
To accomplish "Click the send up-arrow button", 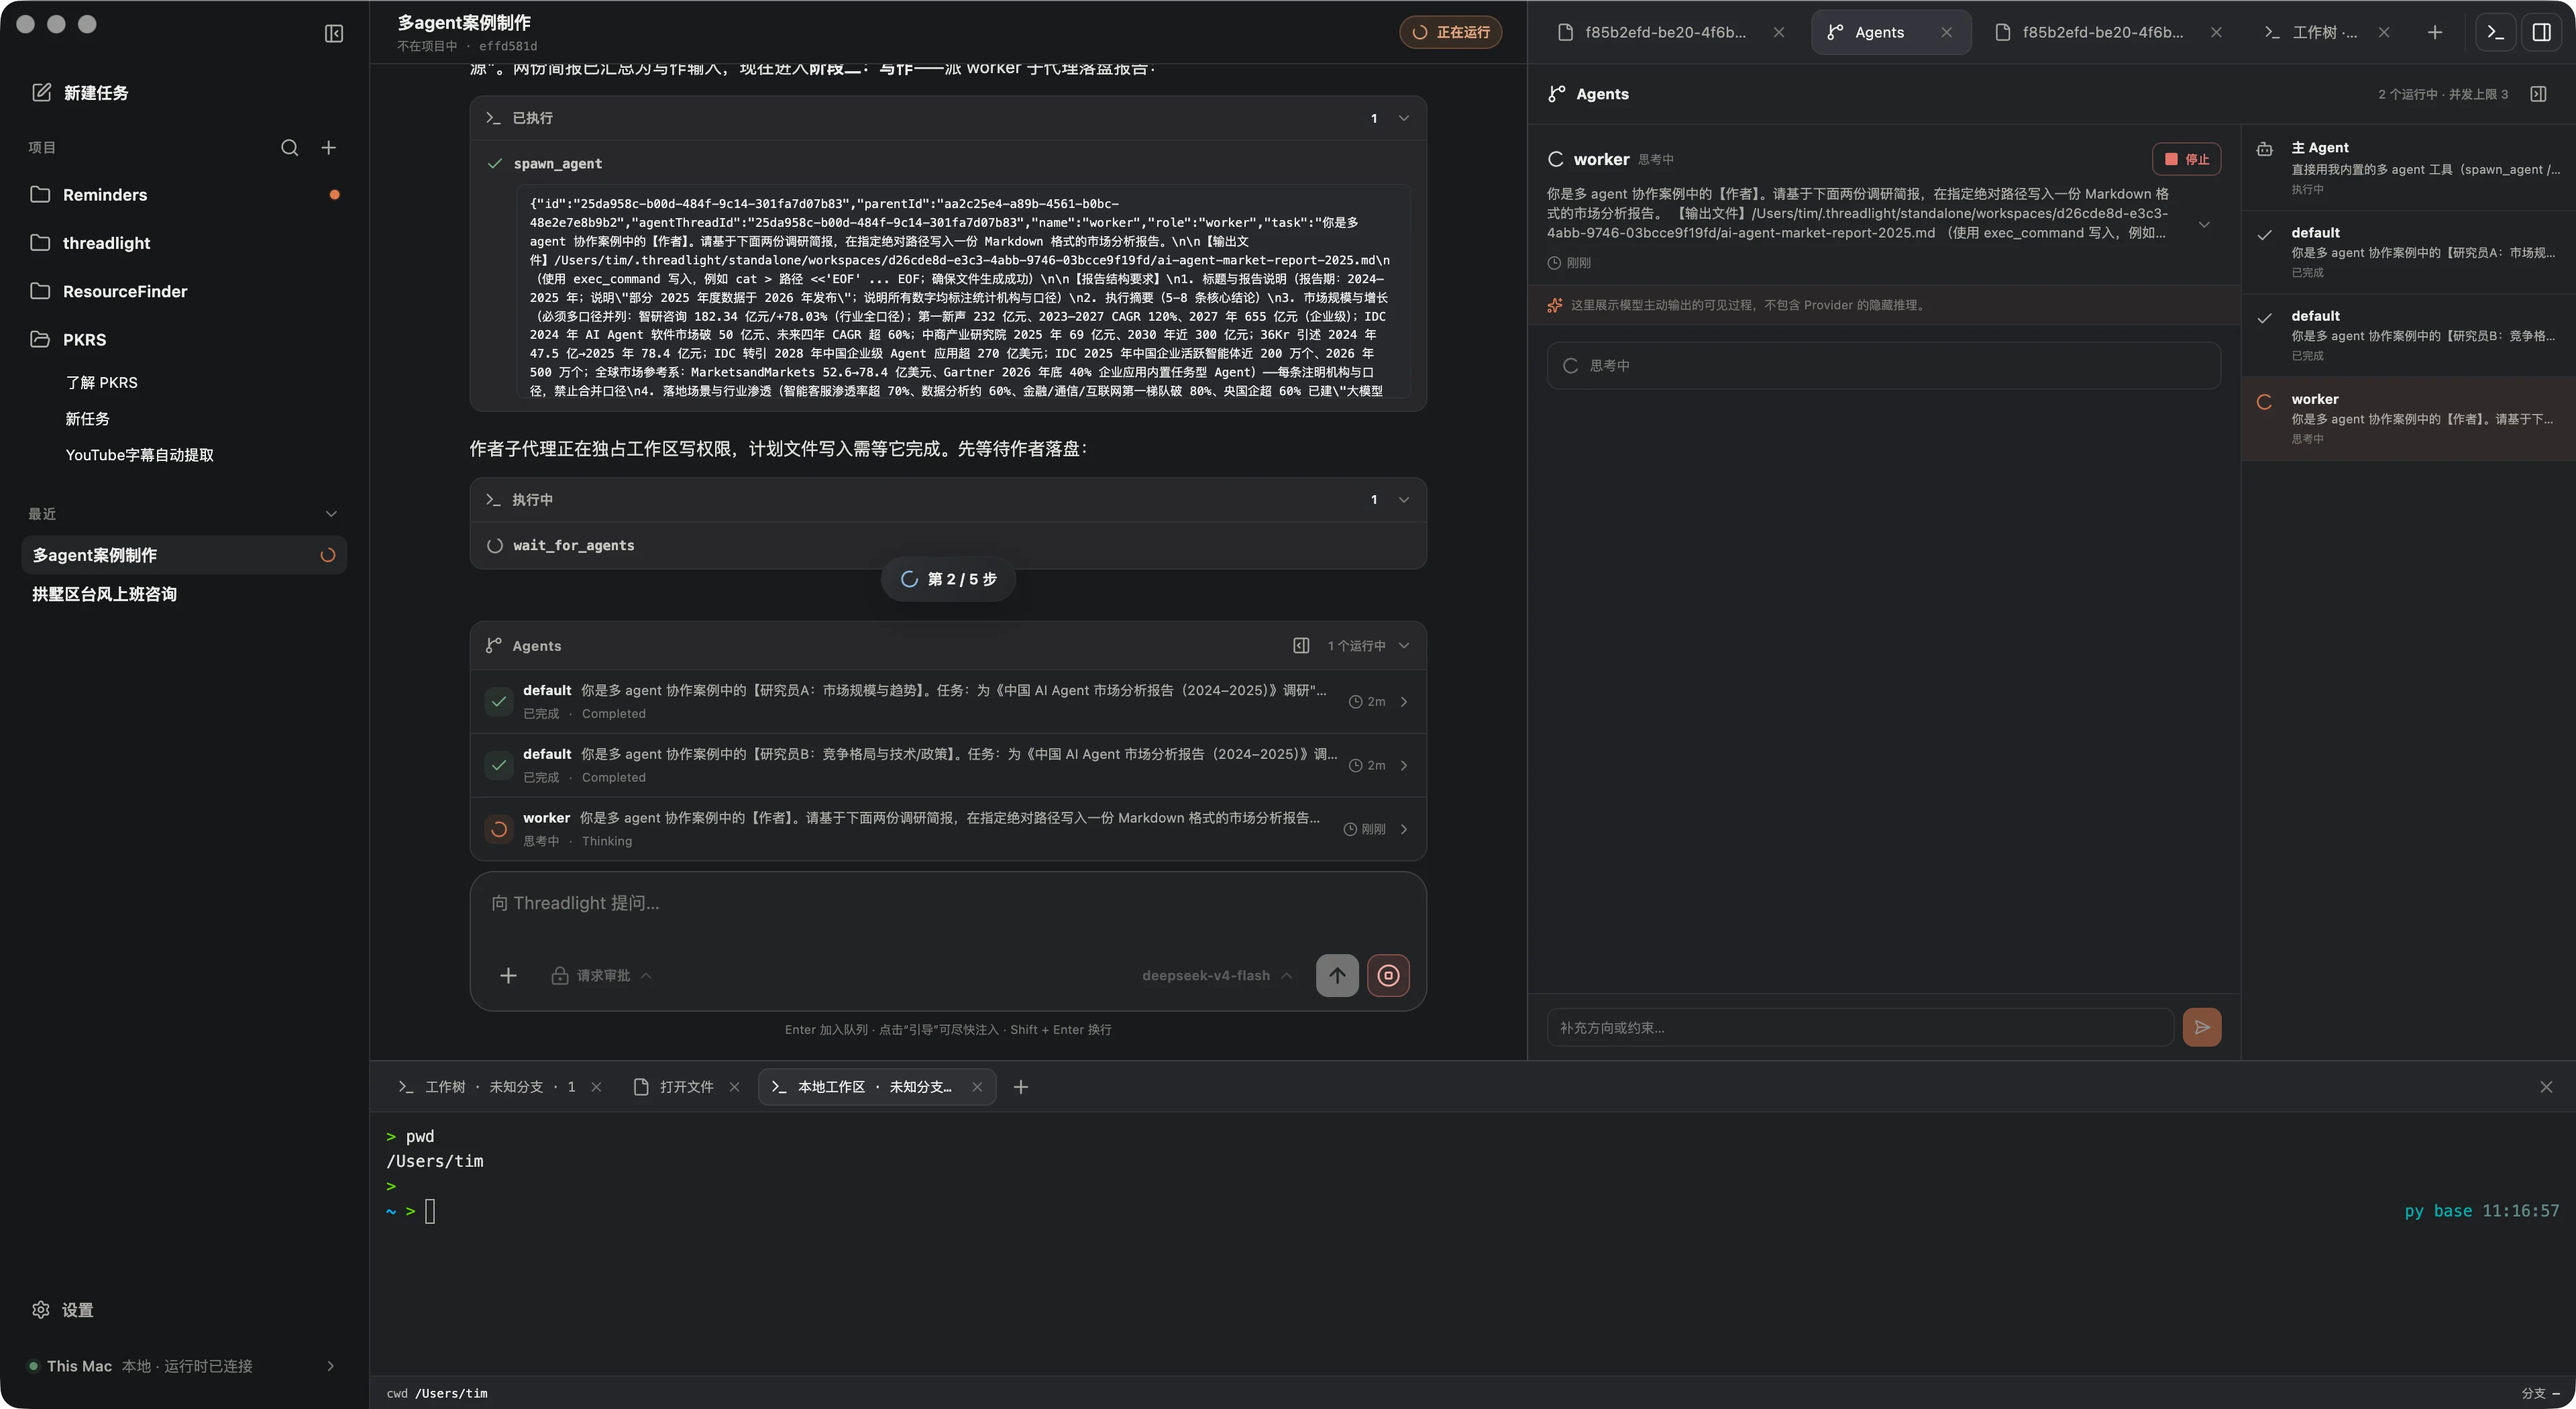I will [1337, 975].
